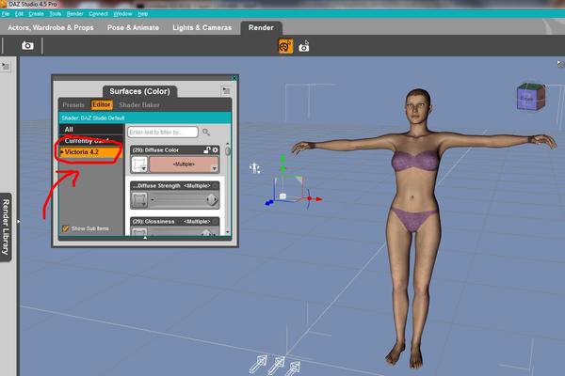
Task: Select Victoria 4.2 in surface list
Action: (91, 152)
